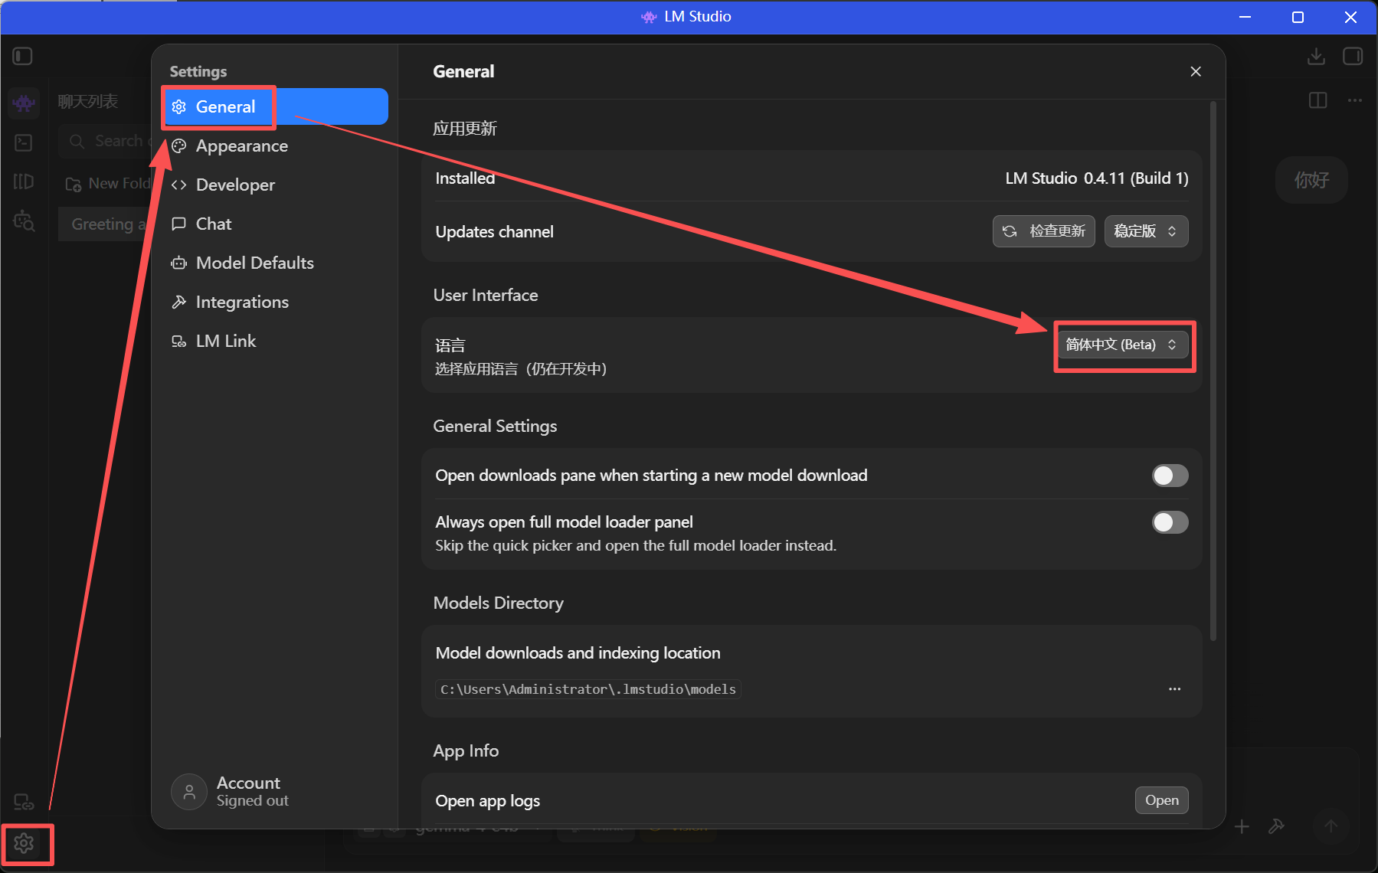1378x873 pixels.
Task: Click the LM Link icon above the settings gear
Action: (24, 802)
